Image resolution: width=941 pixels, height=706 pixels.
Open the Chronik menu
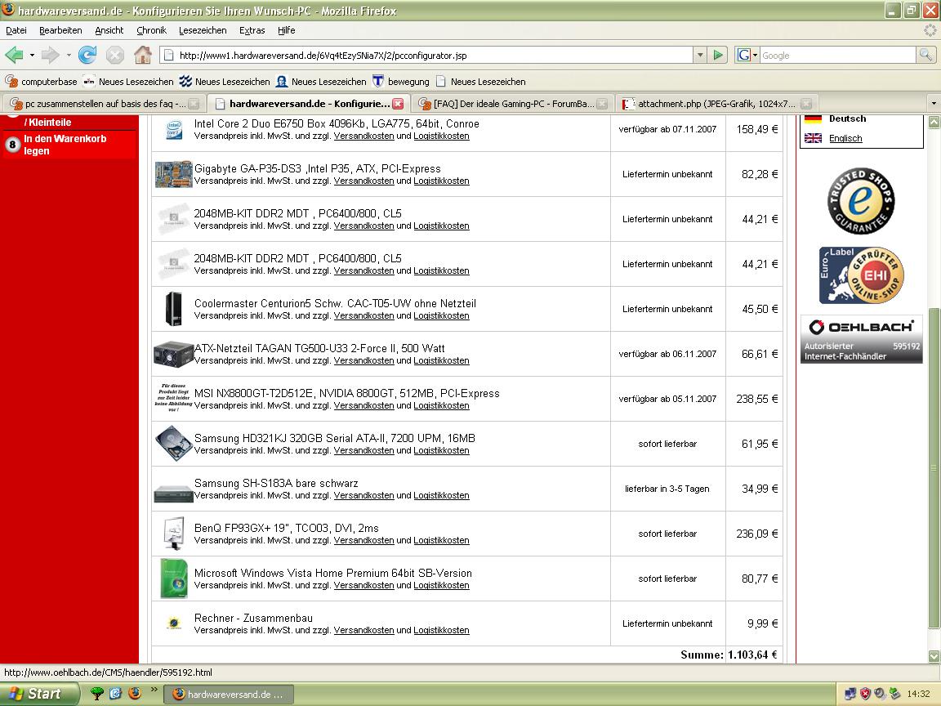(151, 30)
